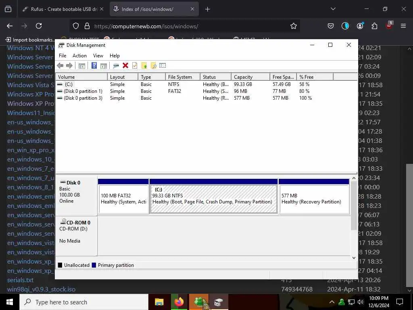Click padlock site info icon
Viewport: 413px width, 310px height.
87,26
